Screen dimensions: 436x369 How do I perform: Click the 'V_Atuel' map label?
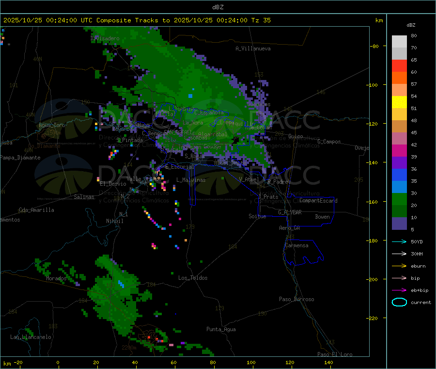(249, 179)
